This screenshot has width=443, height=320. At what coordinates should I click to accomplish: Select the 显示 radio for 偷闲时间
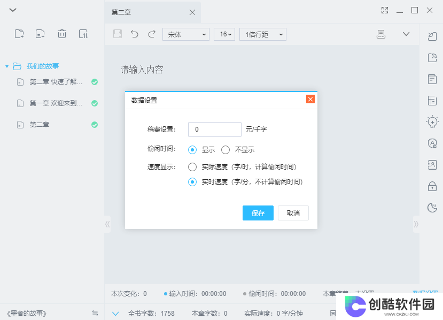192,150
